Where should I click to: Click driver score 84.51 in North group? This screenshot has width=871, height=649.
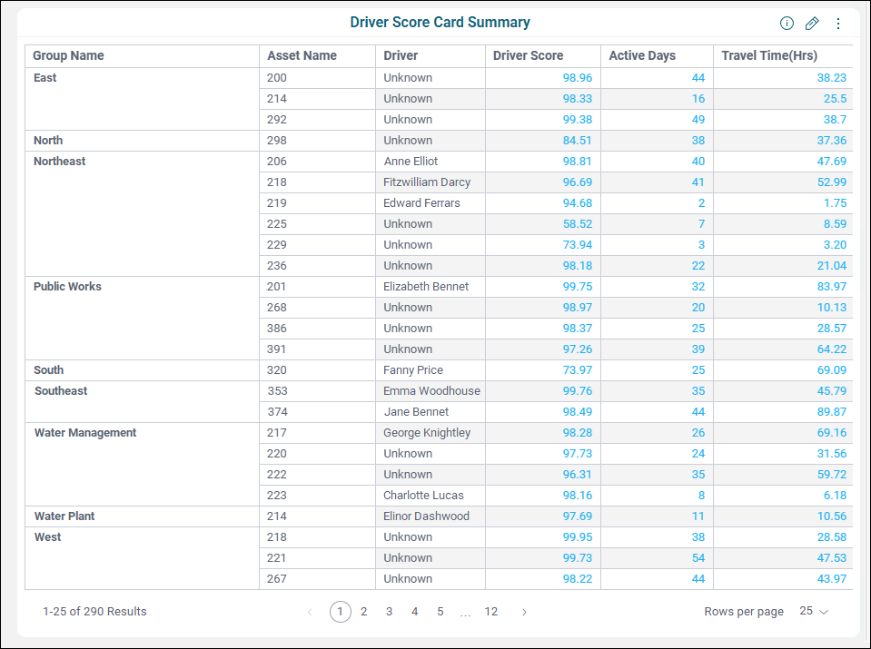click(577, 141)
